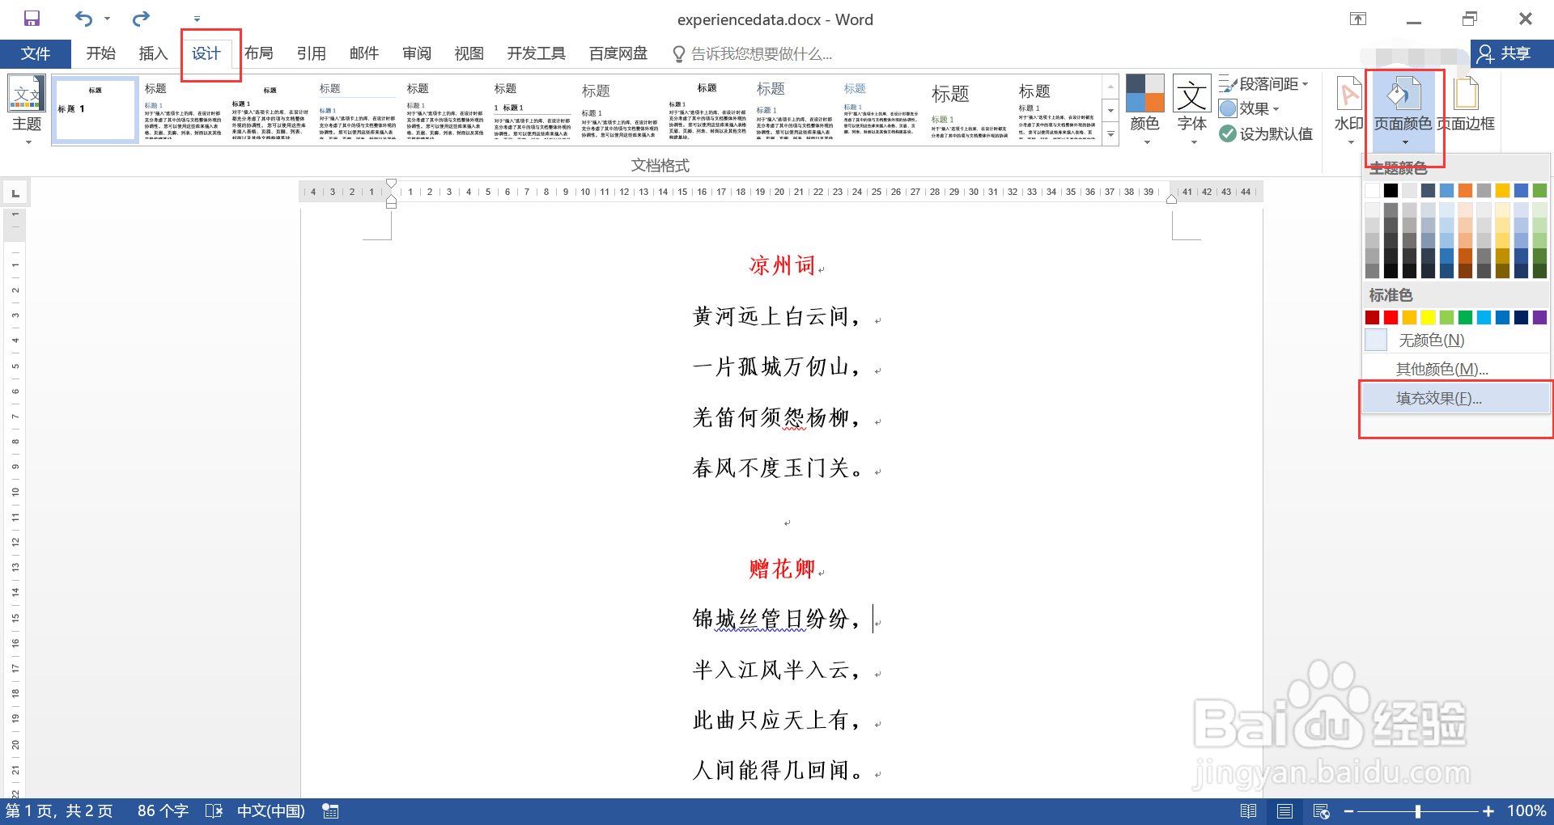Image resolution: width=1554 pixels, height=825 pixels.
Task: Click the 86 个字 word count display
Action: 162,810
